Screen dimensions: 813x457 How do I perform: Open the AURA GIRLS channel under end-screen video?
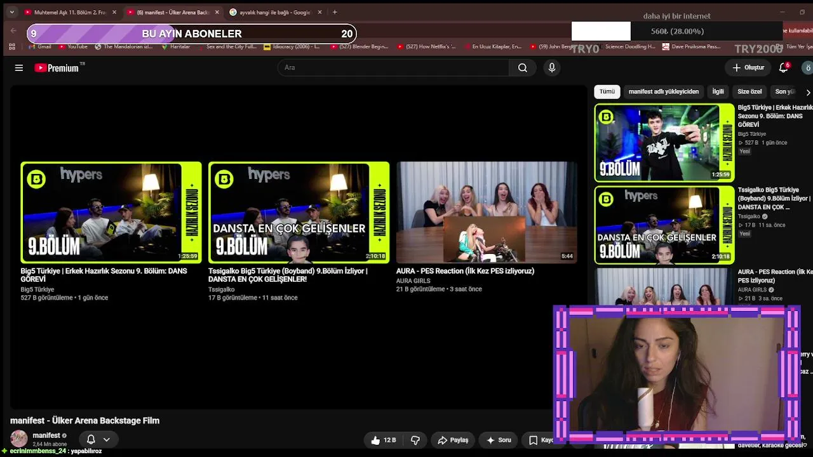pos(413,281)
